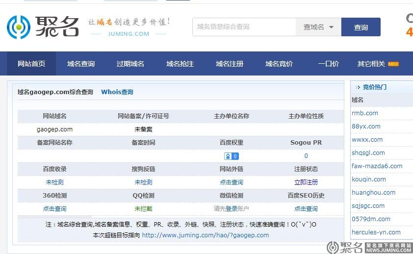413x254 pixels.
Task: Click the Sogou PR value 0
Action: 306,156
